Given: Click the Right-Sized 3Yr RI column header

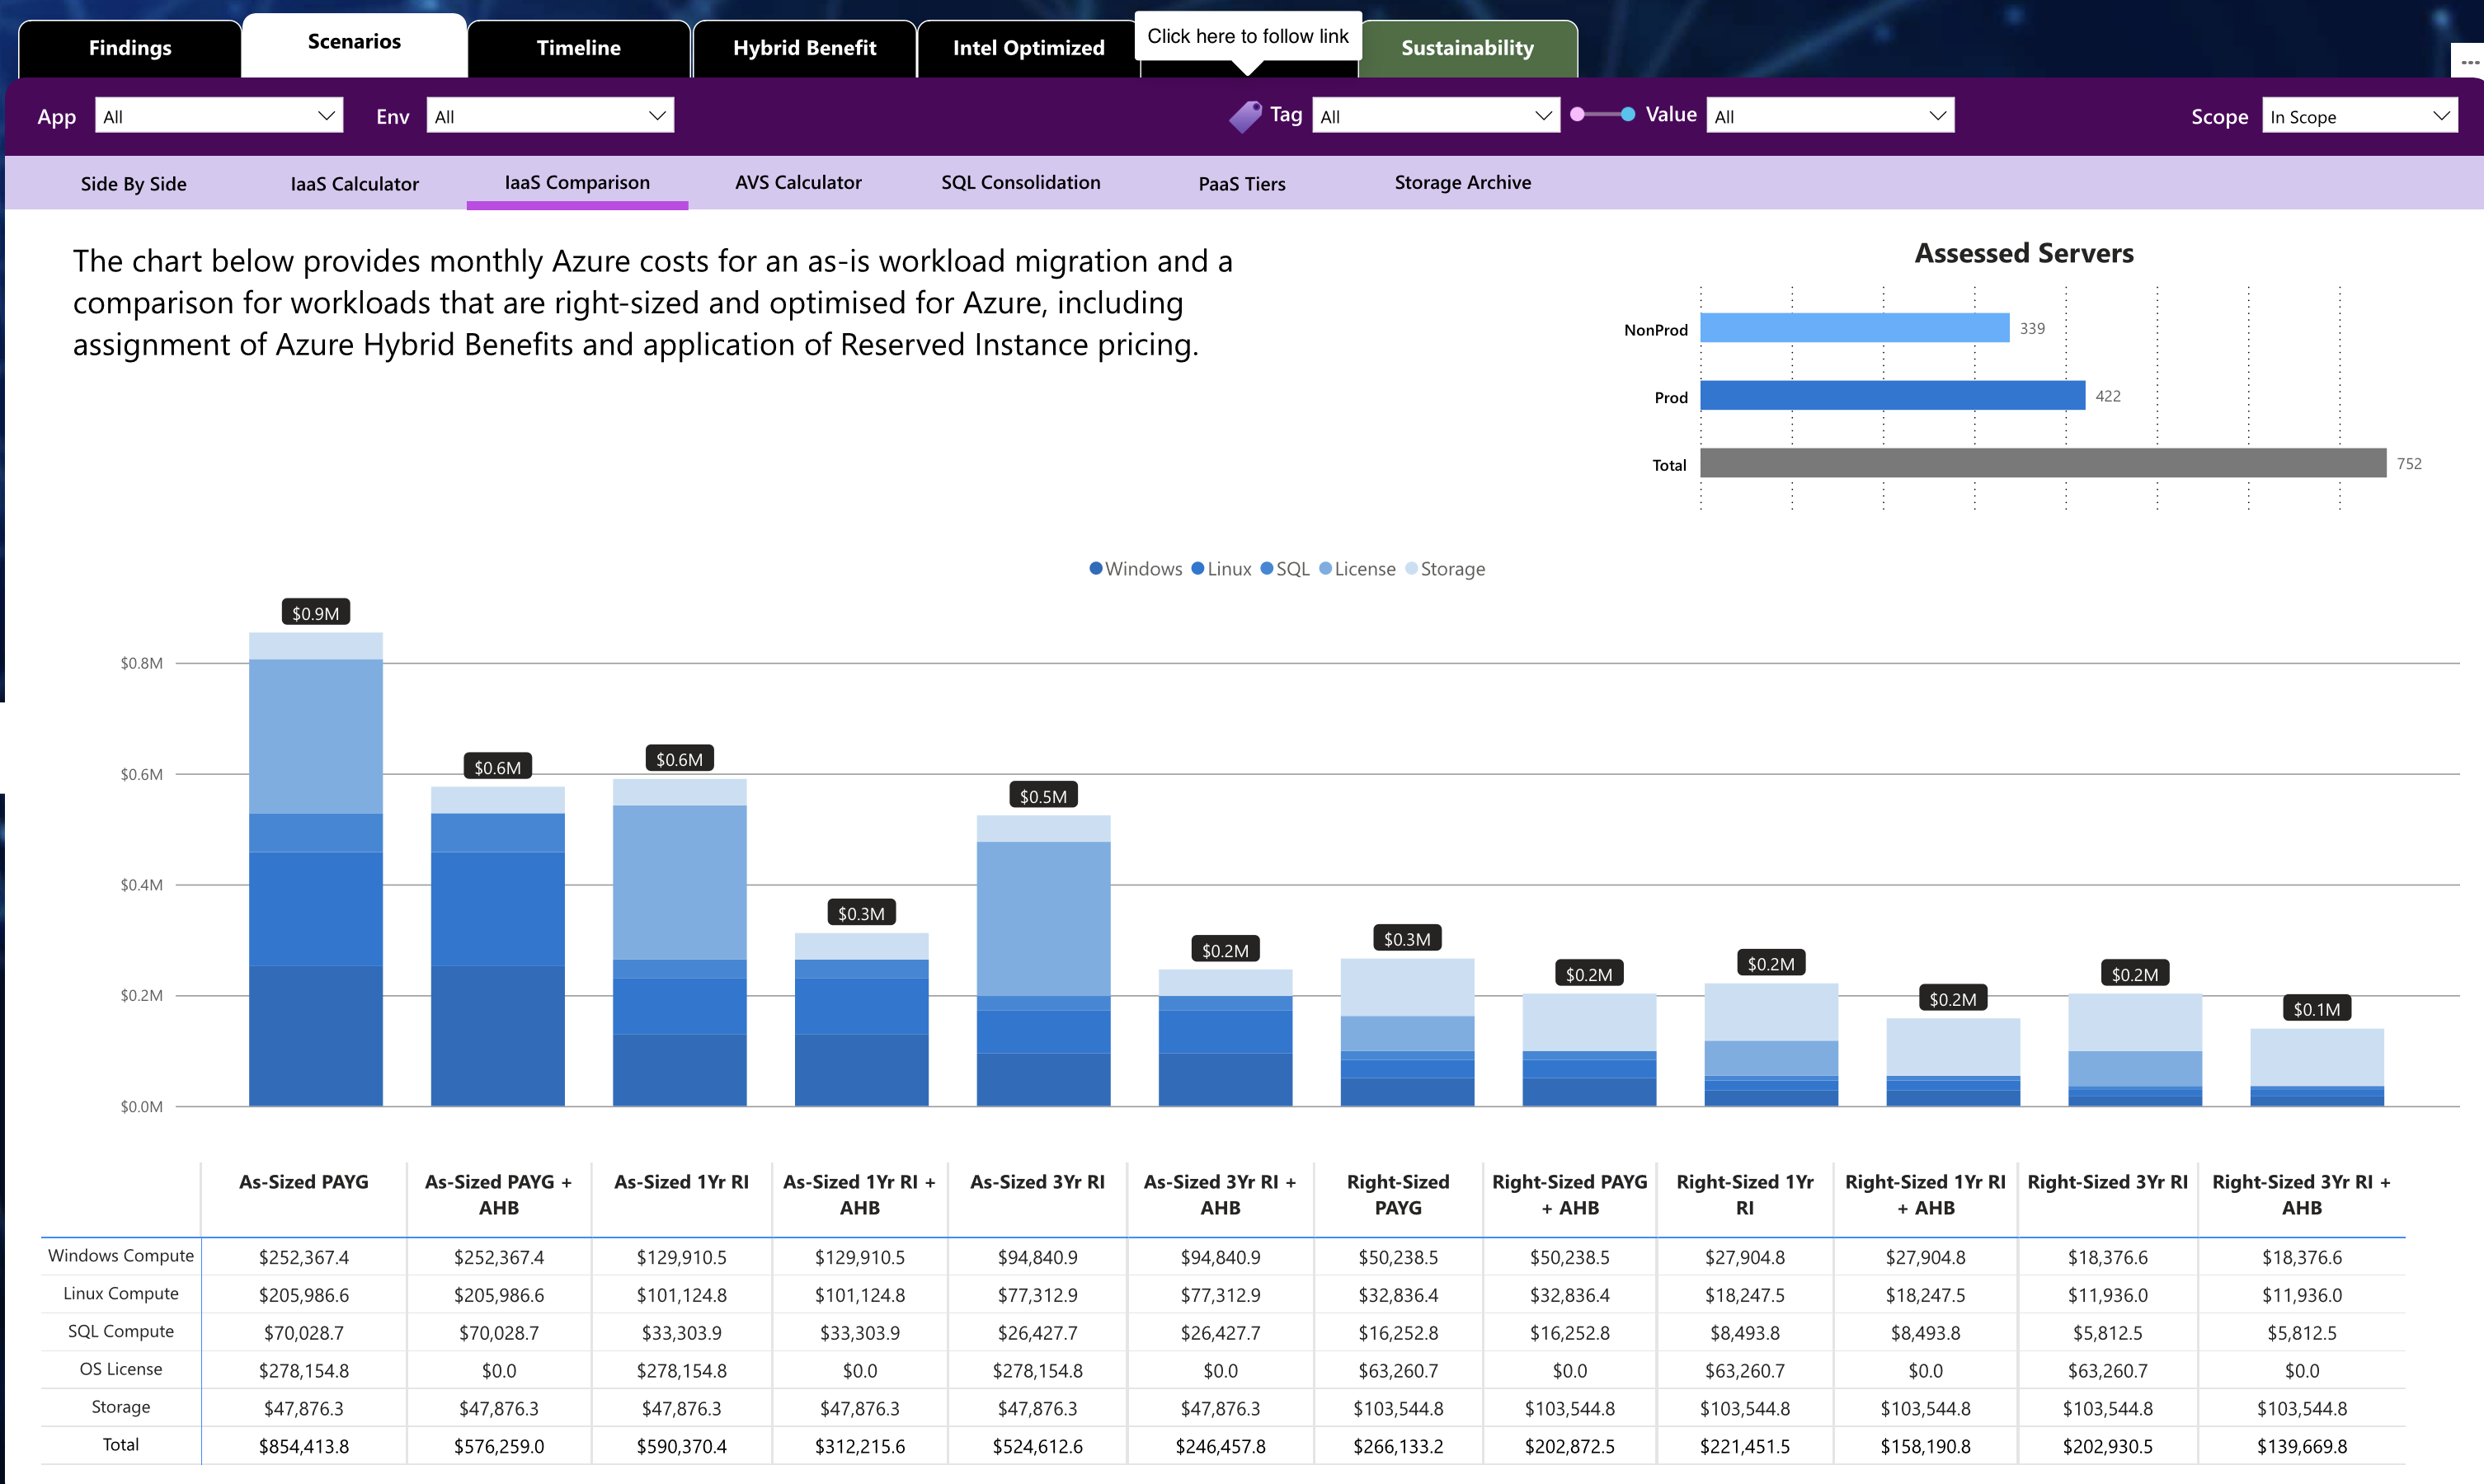Looking at the screenshot, I should coord(2108,1182).
